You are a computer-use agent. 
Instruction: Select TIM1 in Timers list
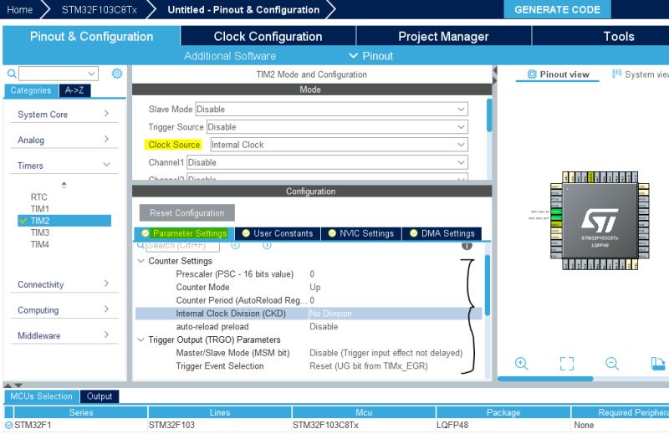[39, 209]
